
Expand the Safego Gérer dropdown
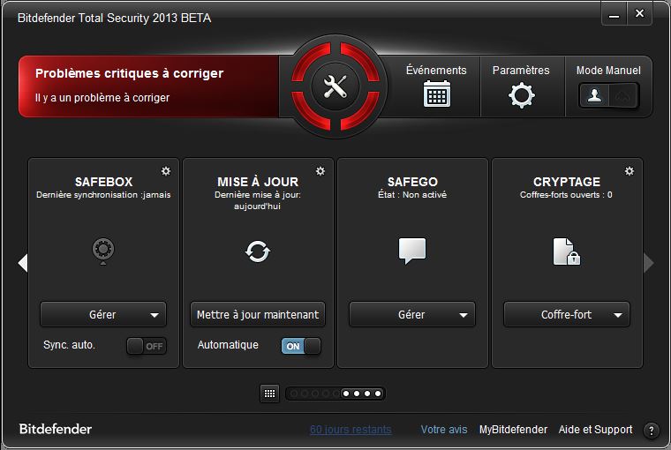412,314
